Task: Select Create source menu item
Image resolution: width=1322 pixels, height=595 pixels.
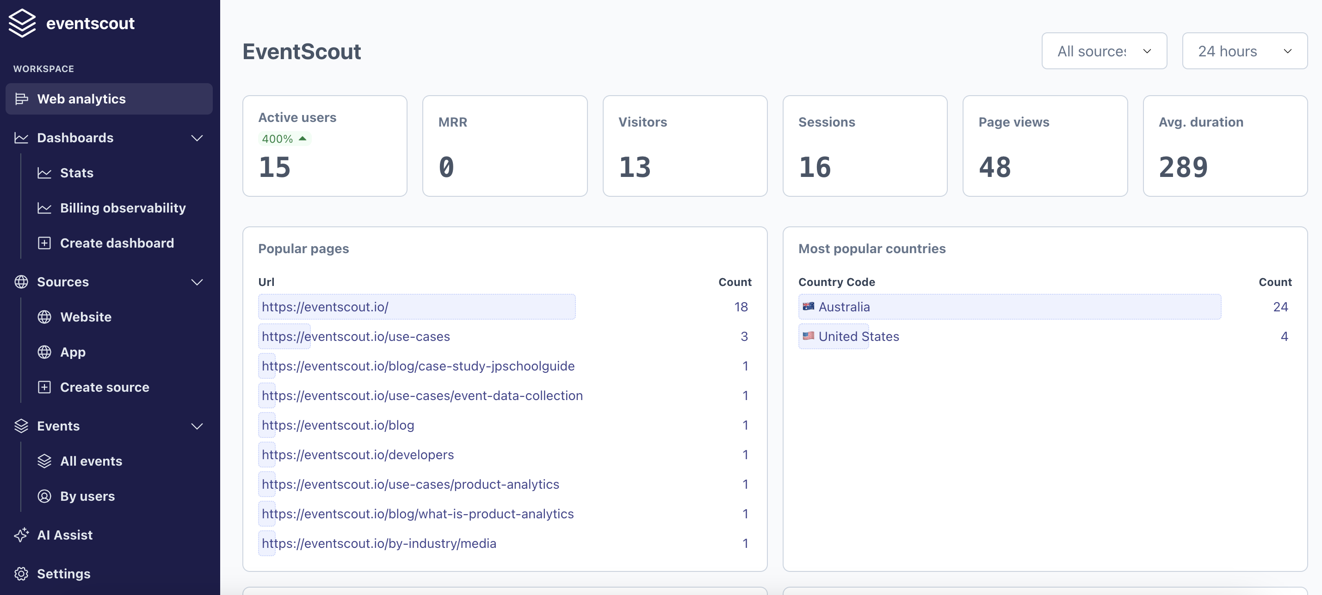Action: (x=105, y=388)
